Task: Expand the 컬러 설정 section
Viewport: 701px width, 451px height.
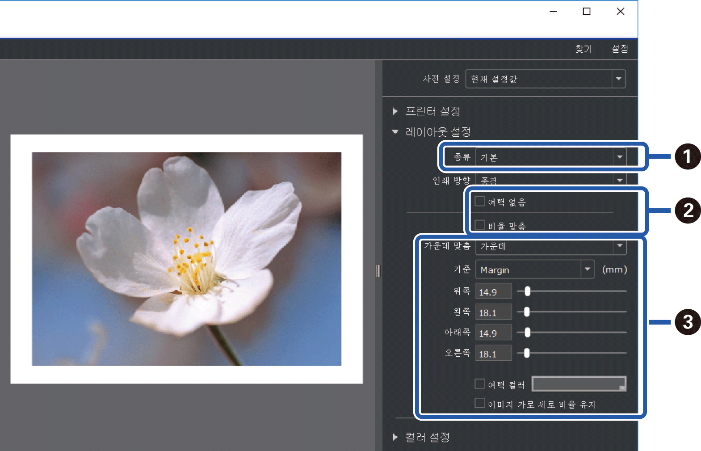Action: [x=395, y=437]
